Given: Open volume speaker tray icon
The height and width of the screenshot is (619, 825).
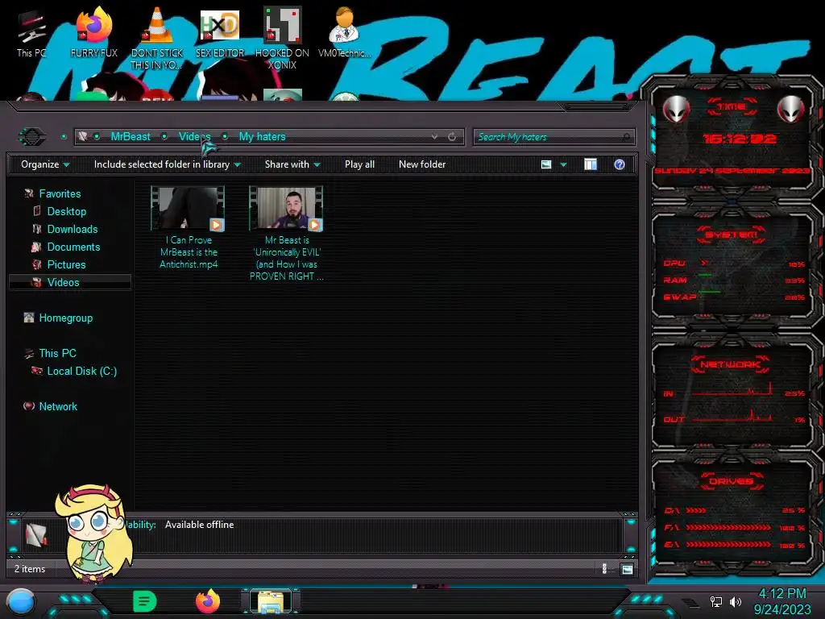Looking at the screenshot, I should [736, 601].
